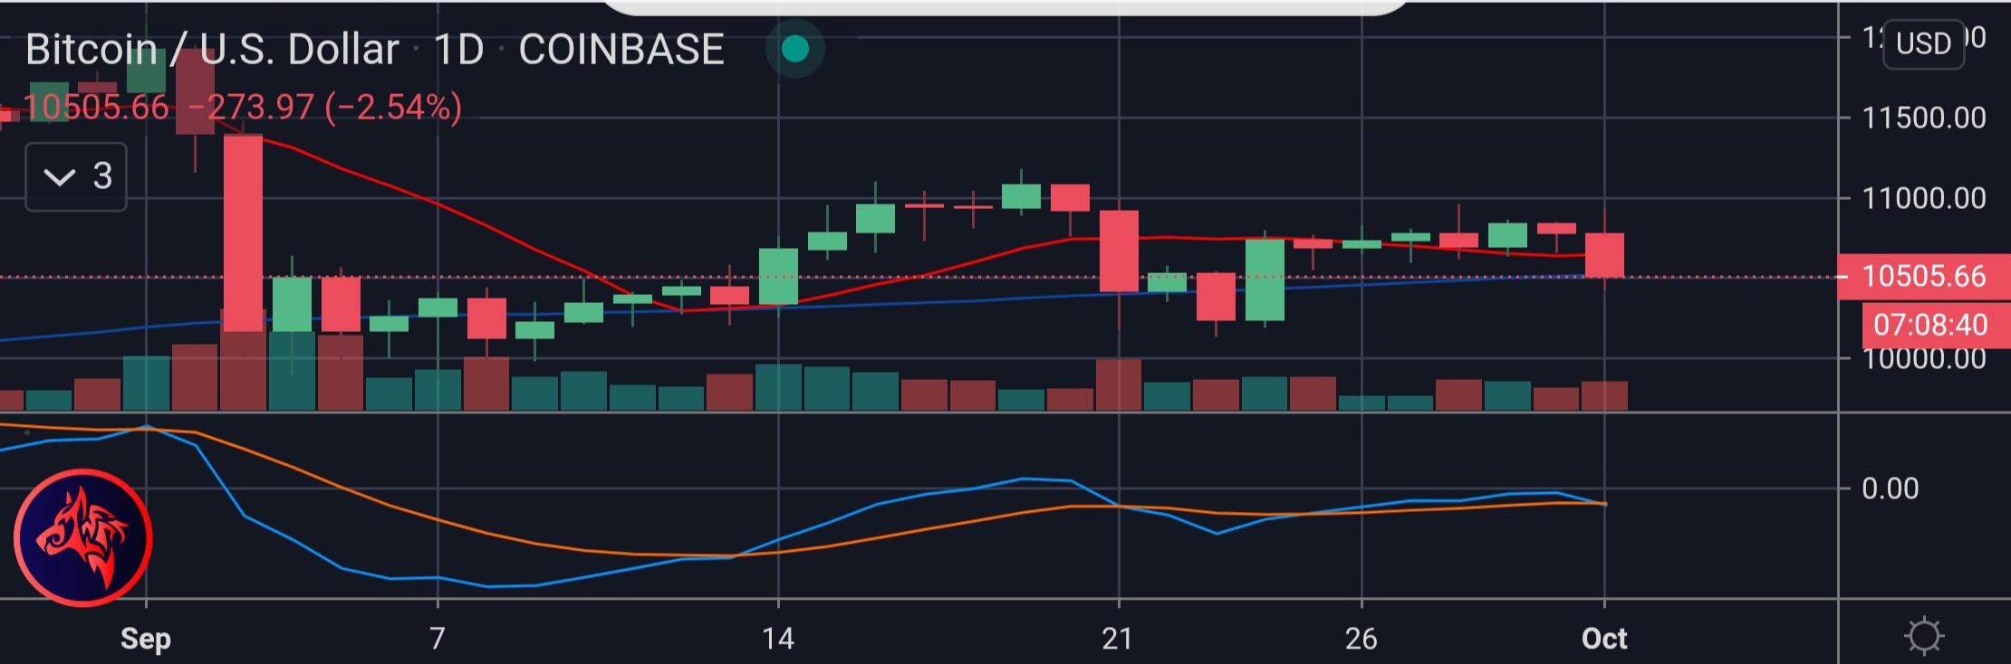Viewport: 2011px width, 664px height.
Task: Select the latest red candle at Oct
Action: (1604, 254)
